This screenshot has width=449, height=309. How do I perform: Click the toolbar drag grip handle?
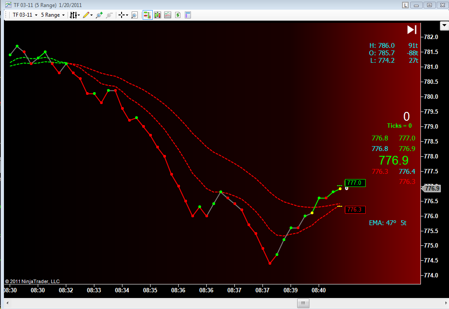(x=6, y=15)
